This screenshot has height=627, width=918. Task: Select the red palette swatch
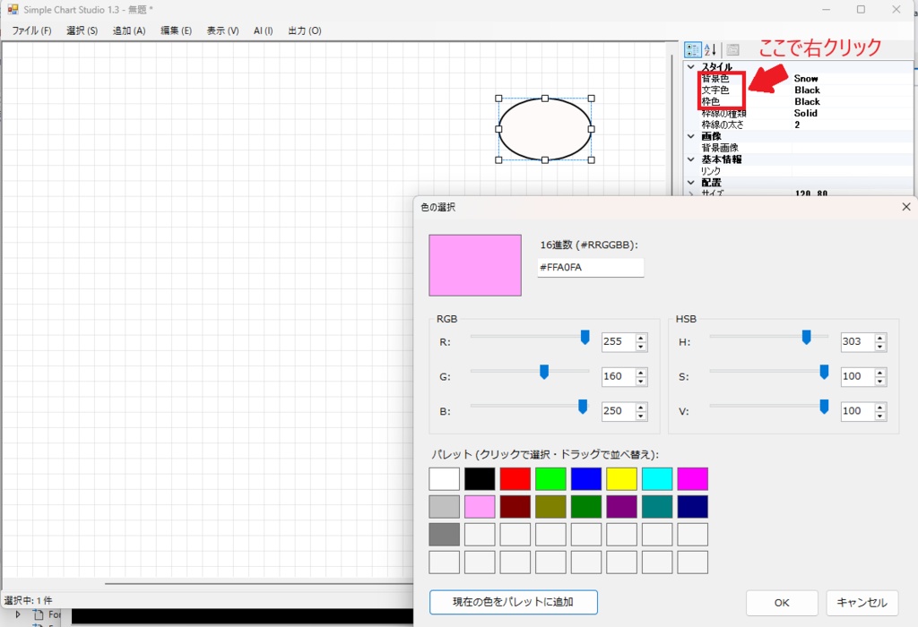coord(515,479)
